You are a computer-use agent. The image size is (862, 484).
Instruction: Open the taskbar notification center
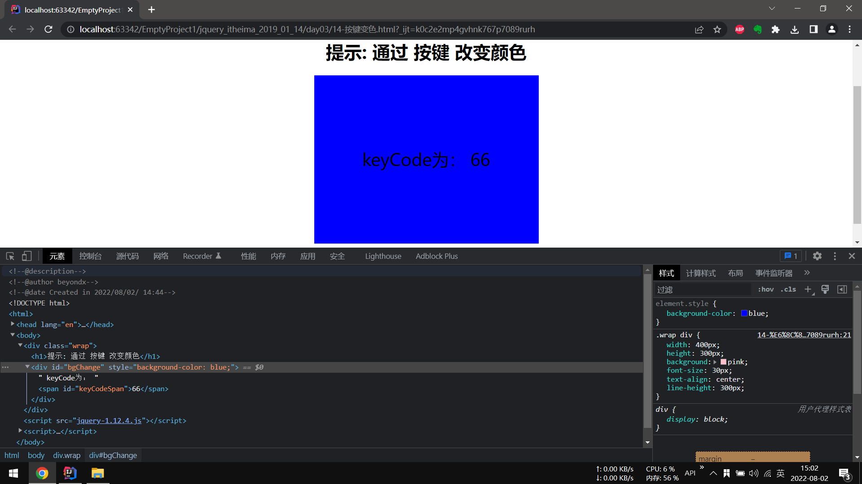point(844,473)
